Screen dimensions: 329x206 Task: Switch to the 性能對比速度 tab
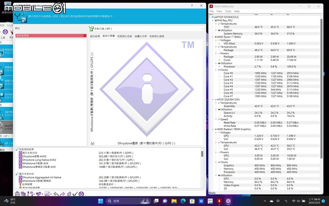(157, 36)
